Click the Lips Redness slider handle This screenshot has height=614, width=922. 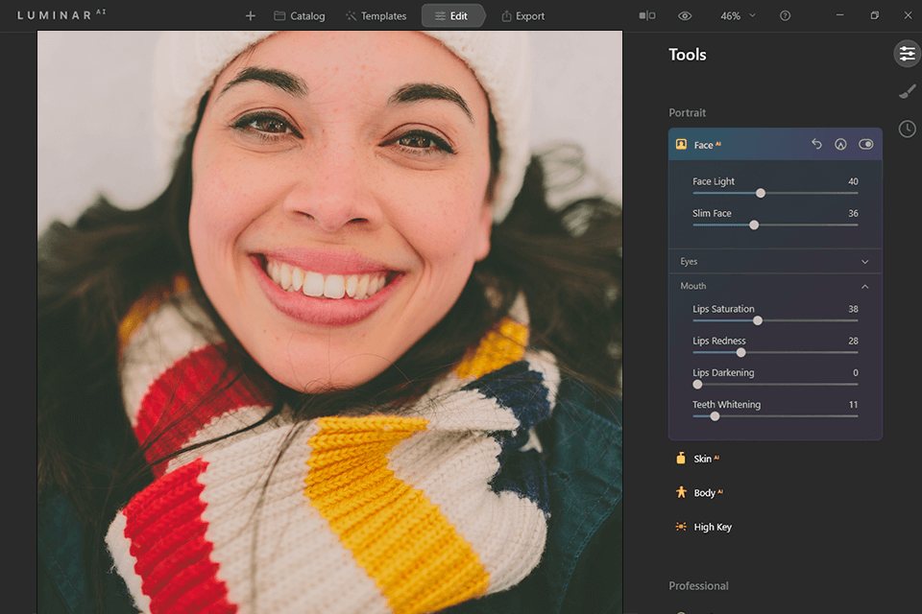(740, 352)
